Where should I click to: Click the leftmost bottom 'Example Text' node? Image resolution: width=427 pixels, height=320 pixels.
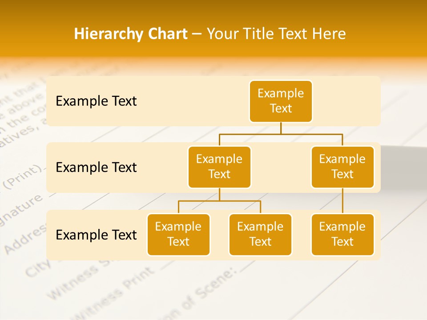[178, 234]
